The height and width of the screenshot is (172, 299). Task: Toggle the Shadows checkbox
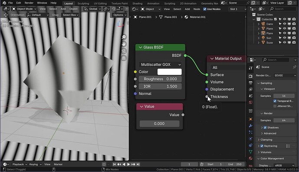265,127
